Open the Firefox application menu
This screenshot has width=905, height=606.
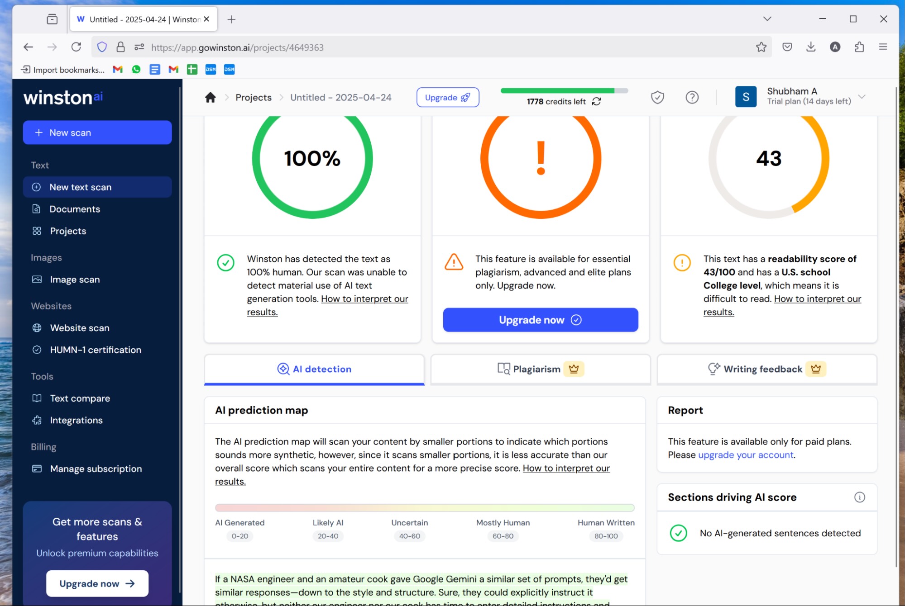tap(882, 47)
